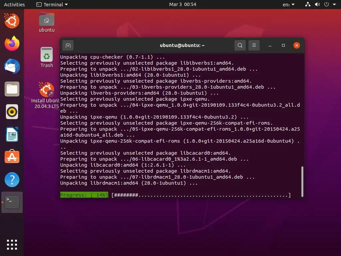Launch Rhythmbox music player

click(12, 112)
